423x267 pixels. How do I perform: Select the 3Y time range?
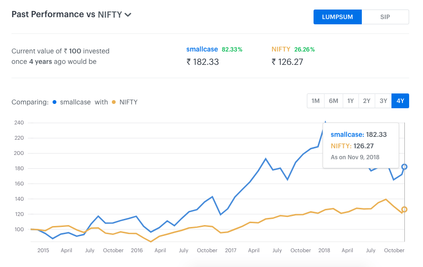pos(383,101)
